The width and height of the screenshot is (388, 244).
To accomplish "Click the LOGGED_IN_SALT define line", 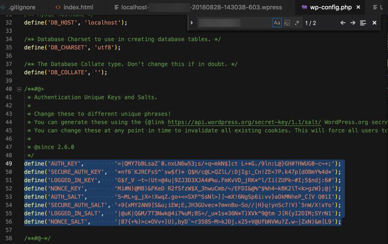I will click(x=182, y=214).
